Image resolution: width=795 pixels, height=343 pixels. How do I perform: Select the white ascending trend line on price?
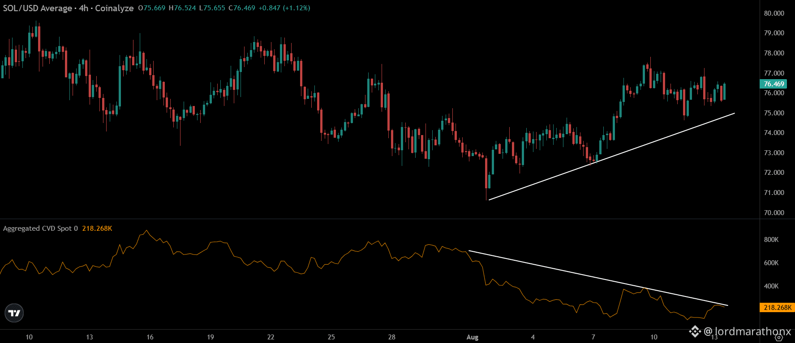pyautogui.click(x=612, y=157)
